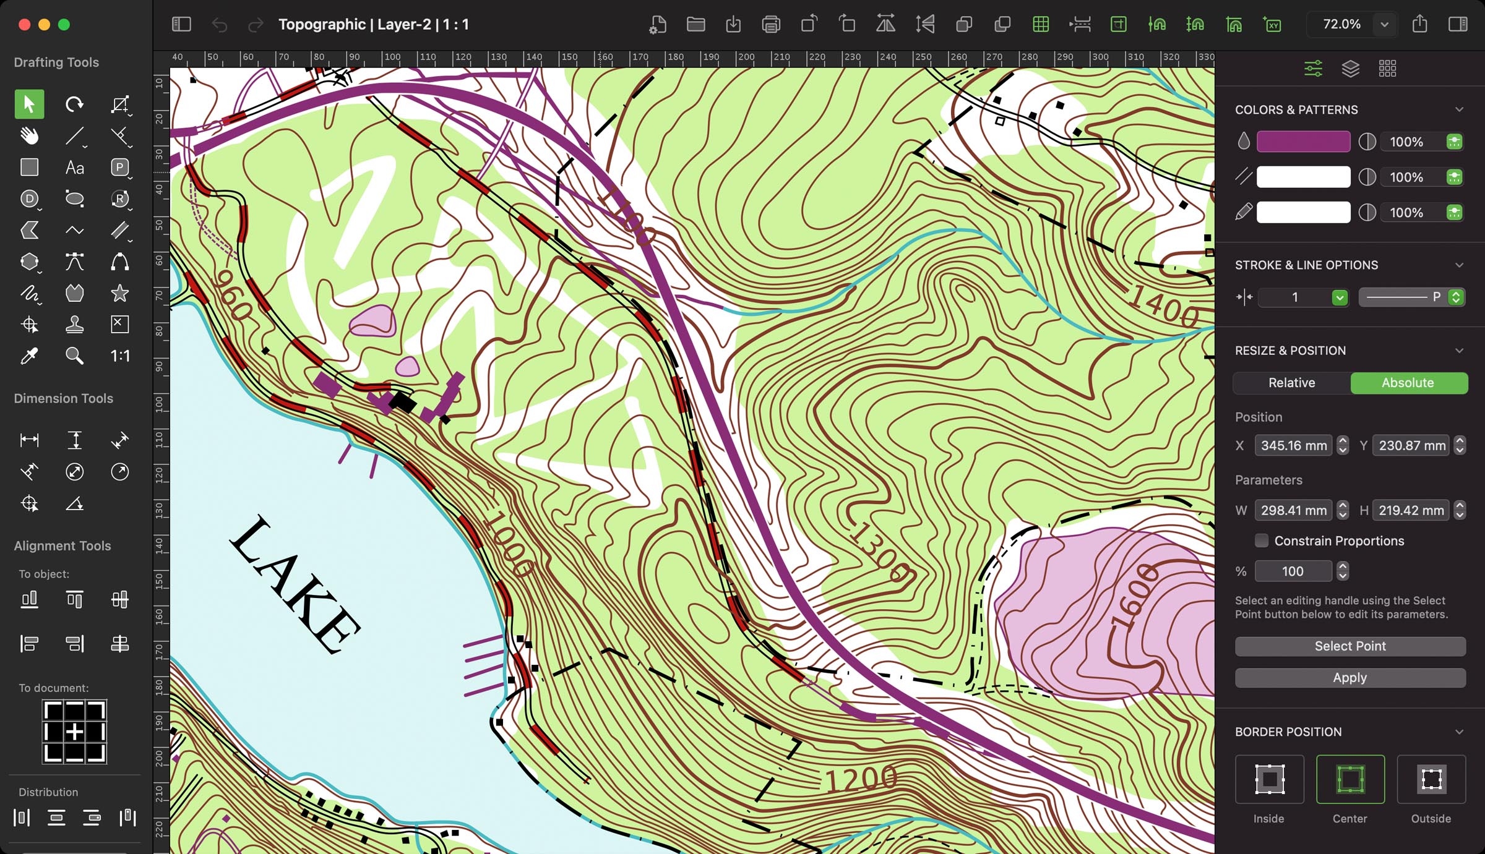Collapse the Stroke & Line Options section

click(x=1459, y=265)
